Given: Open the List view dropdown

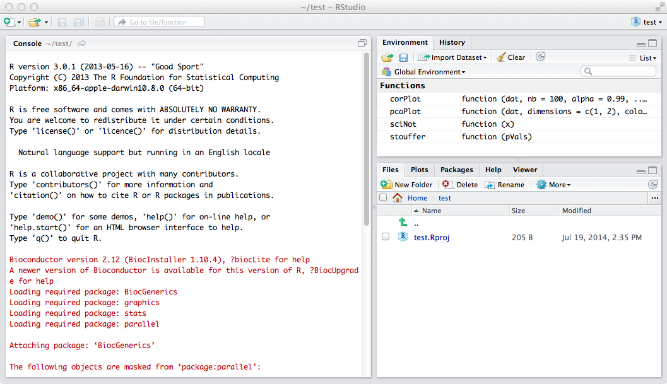Looking at the screenshot, I should point(642,58).
